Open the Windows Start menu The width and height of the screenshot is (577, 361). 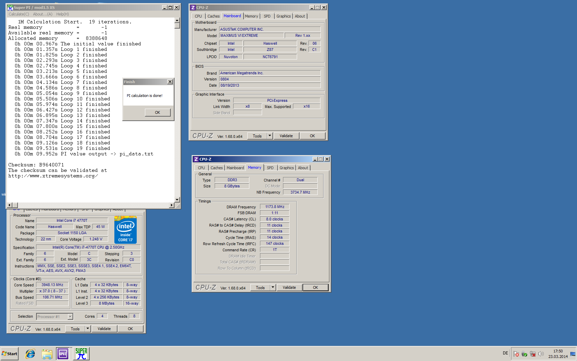pyautogui.click(x=10, y=353)
